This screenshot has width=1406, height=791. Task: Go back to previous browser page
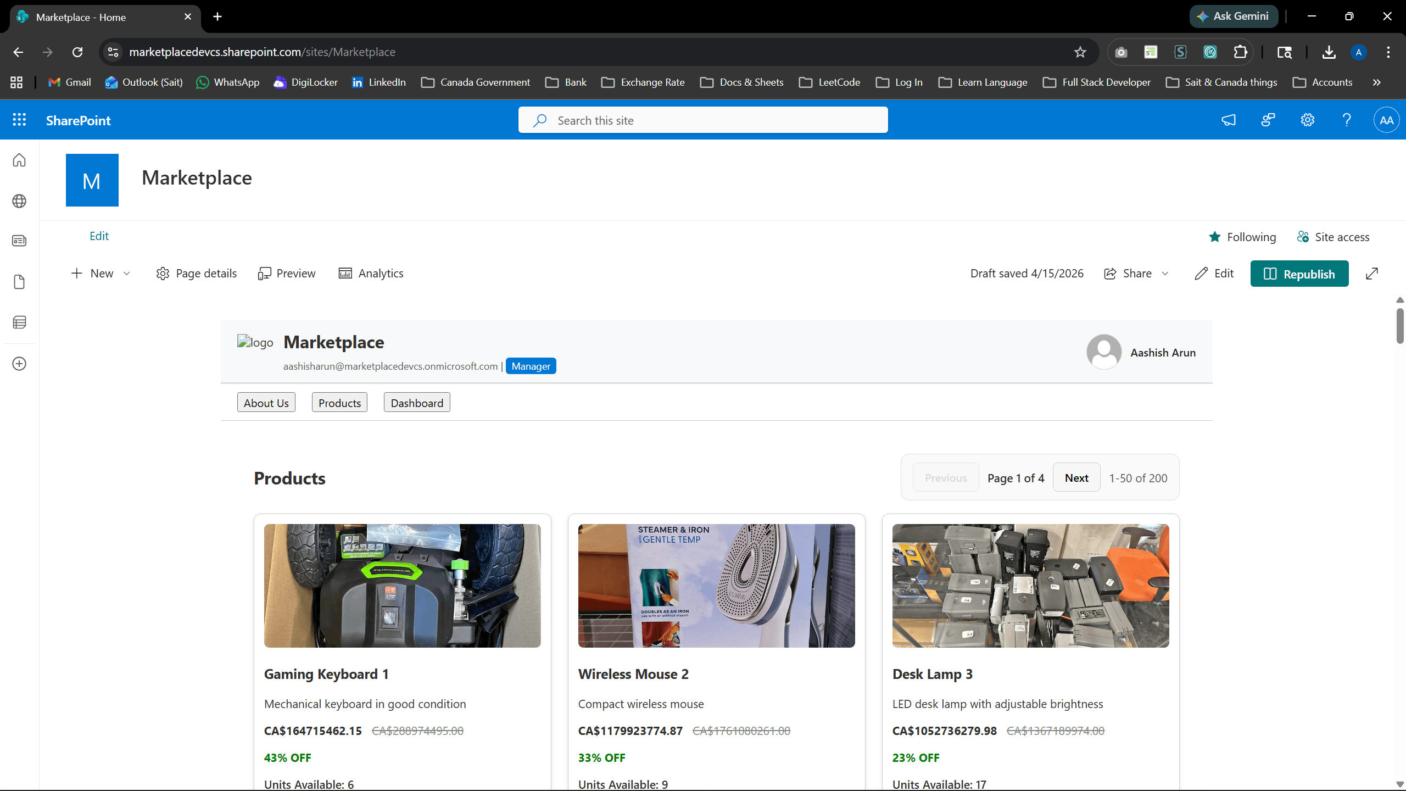[18, 52]
